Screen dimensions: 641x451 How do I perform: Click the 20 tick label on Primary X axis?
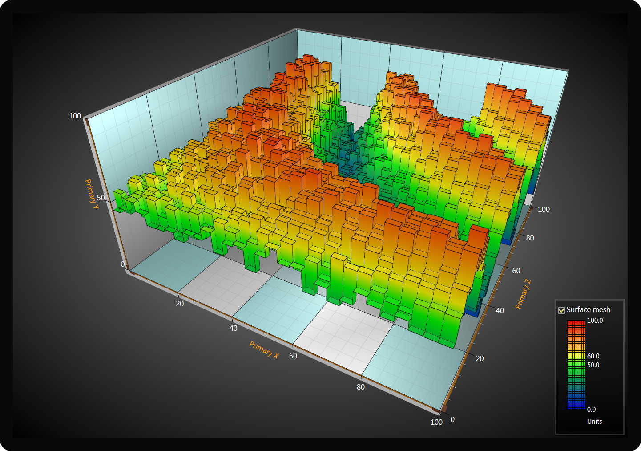(x=180, y=304)
